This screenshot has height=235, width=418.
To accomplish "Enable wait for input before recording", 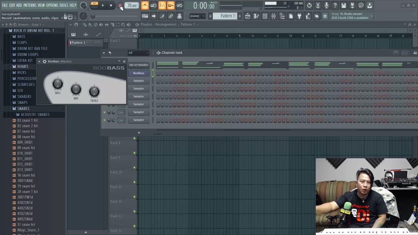I will pyautogui.click(x=153, y=5).
